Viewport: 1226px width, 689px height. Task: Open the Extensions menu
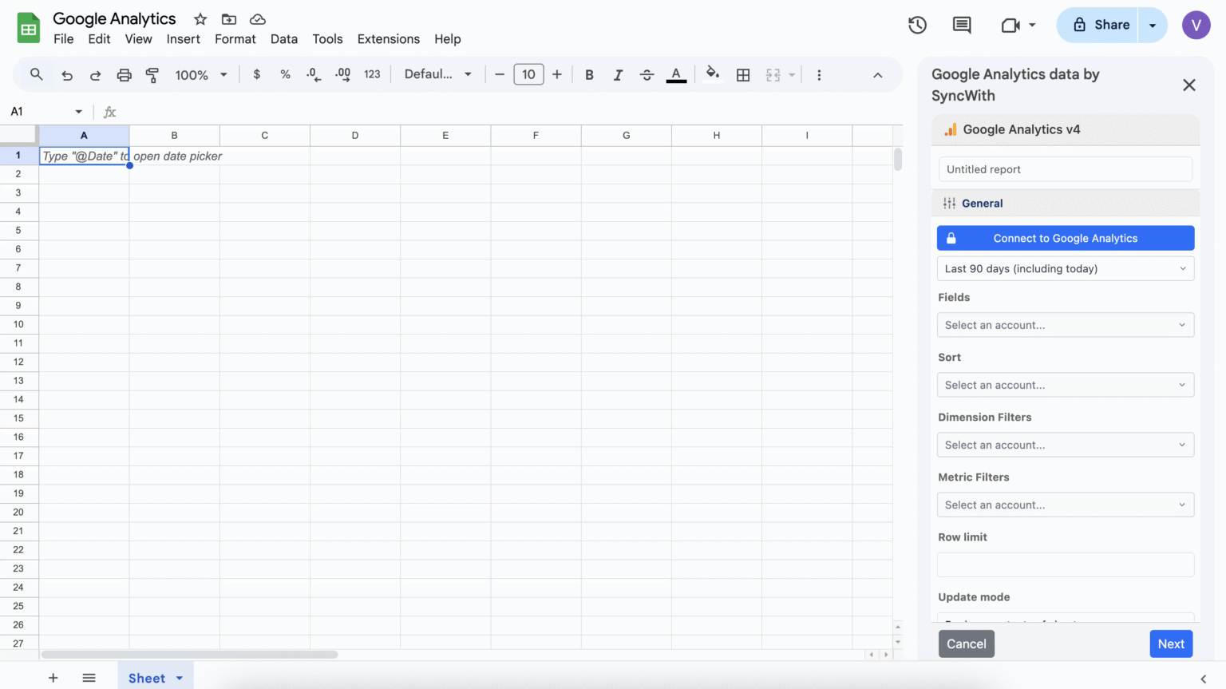point(389,39)
